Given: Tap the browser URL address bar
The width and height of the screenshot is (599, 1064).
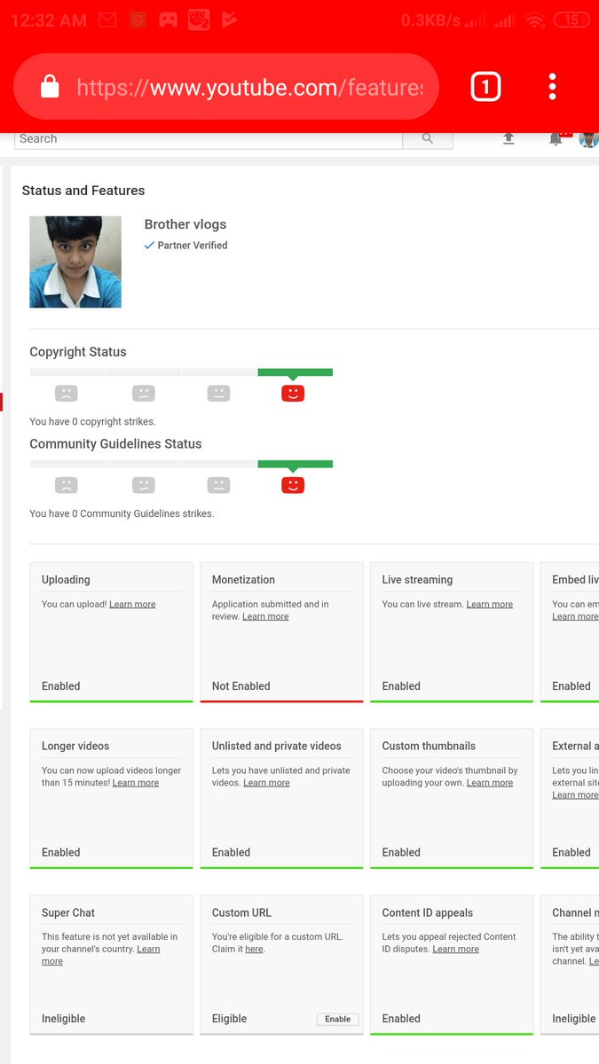Looking at the screenshot, I should tap(226, 87).
